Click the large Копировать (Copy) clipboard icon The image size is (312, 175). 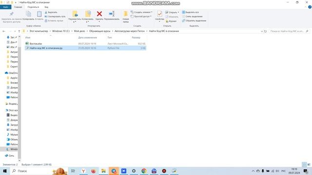pyautogui.click(x=28, y=14)
